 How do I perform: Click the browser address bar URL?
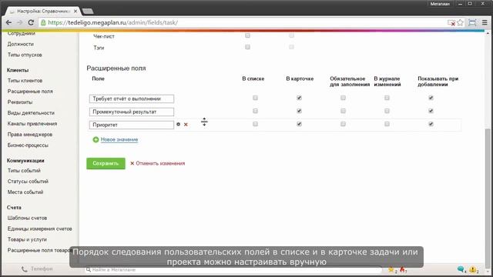[113, 22]
